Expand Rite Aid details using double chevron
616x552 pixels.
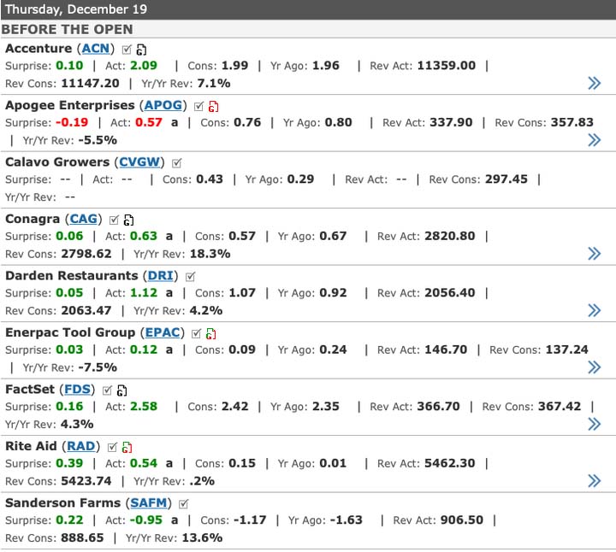pos(594,480)
